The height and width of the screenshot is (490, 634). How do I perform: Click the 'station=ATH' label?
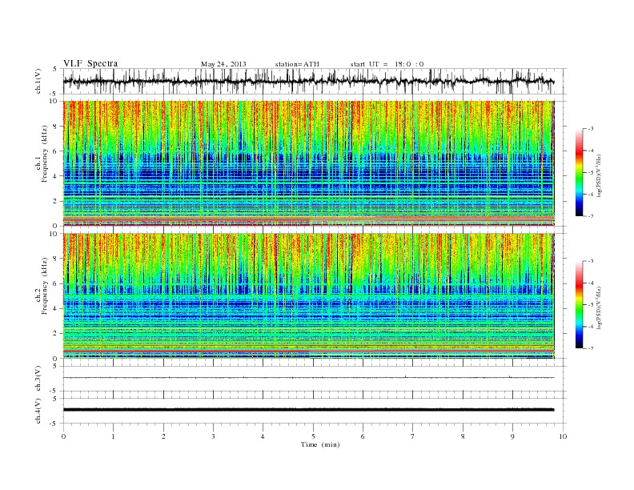pyautogui.click(x=297, y=64)
